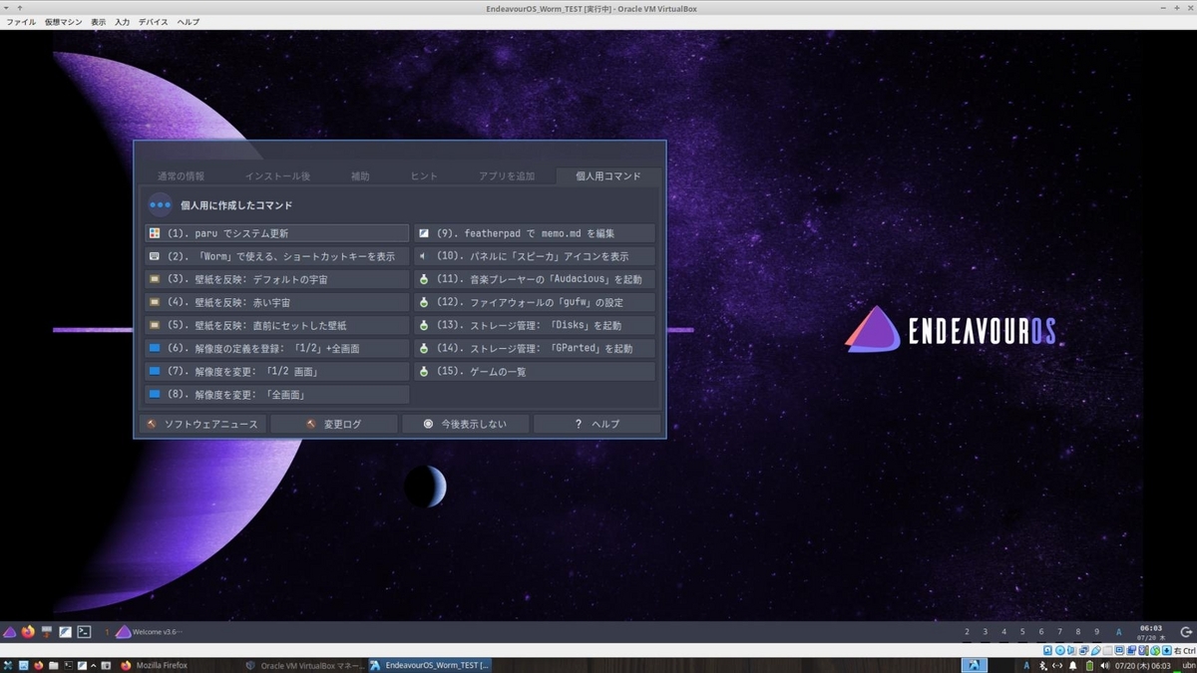Image resolution: width=1197 pixels, height=673 pixels.
Task: Switch to 通常の情報 tab
Action: [181, 176]
